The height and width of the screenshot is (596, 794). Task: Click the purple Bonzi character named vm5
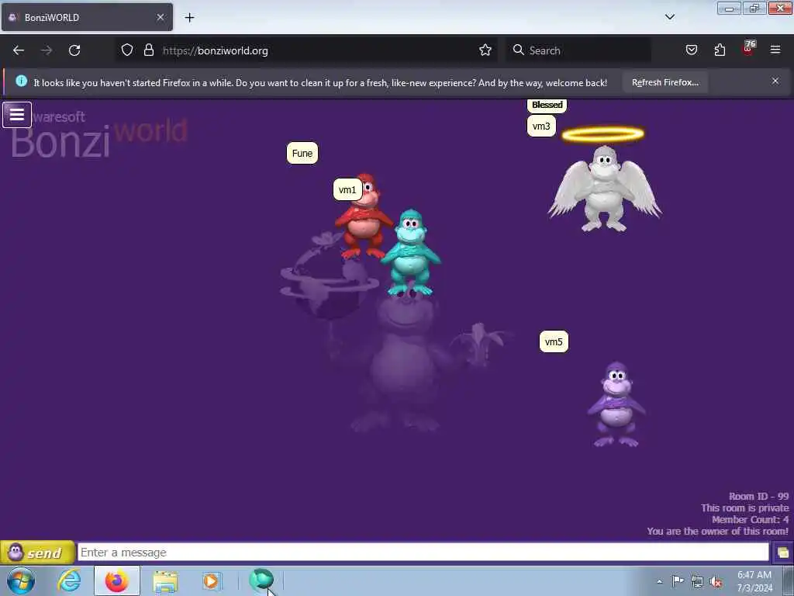616,404
